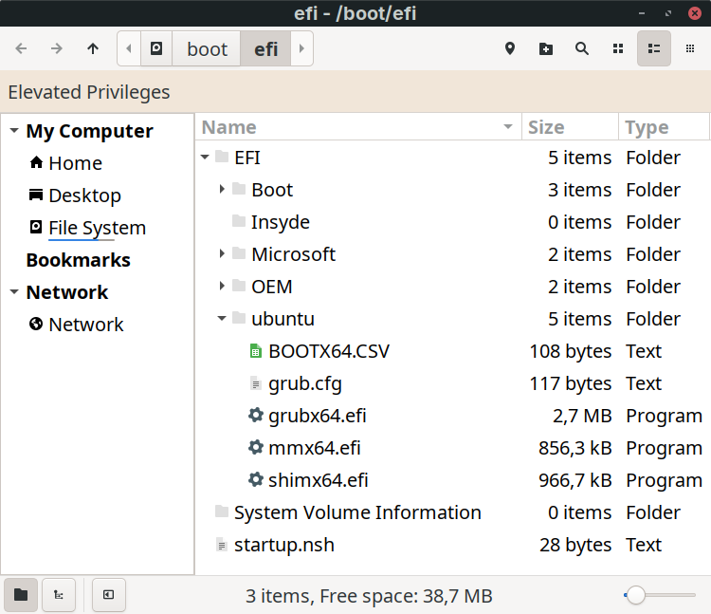Collapse the ubuntu folder
The image size is (711, 614).
point(222,319)
